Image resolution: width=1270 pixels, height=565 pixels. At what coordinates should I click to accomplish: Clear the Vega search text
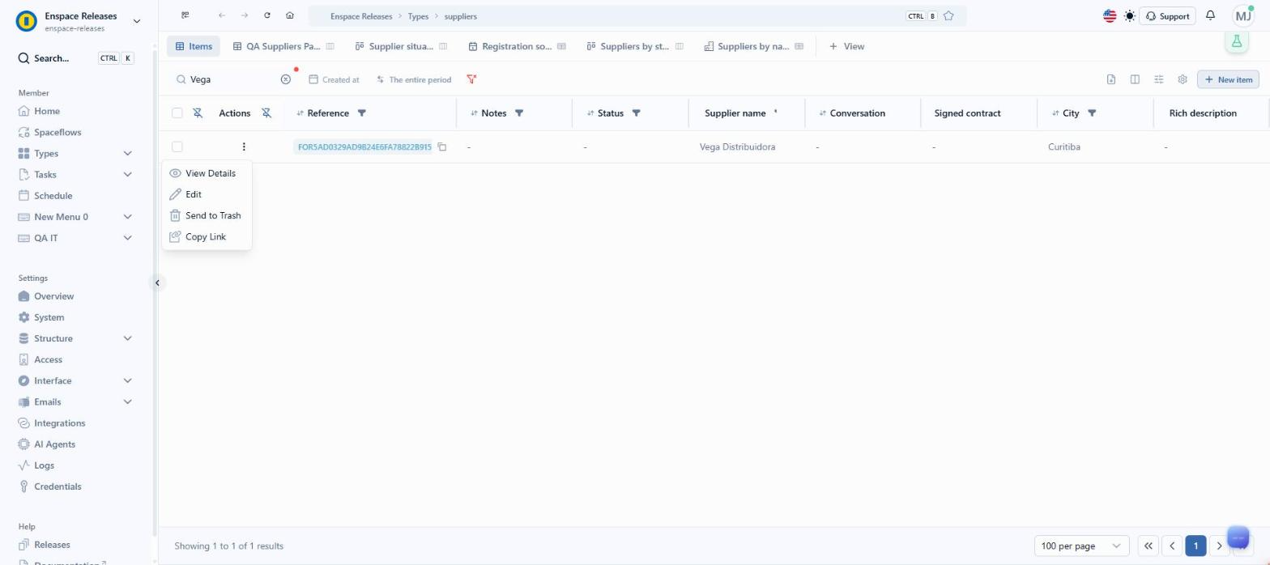pos(285,79)
